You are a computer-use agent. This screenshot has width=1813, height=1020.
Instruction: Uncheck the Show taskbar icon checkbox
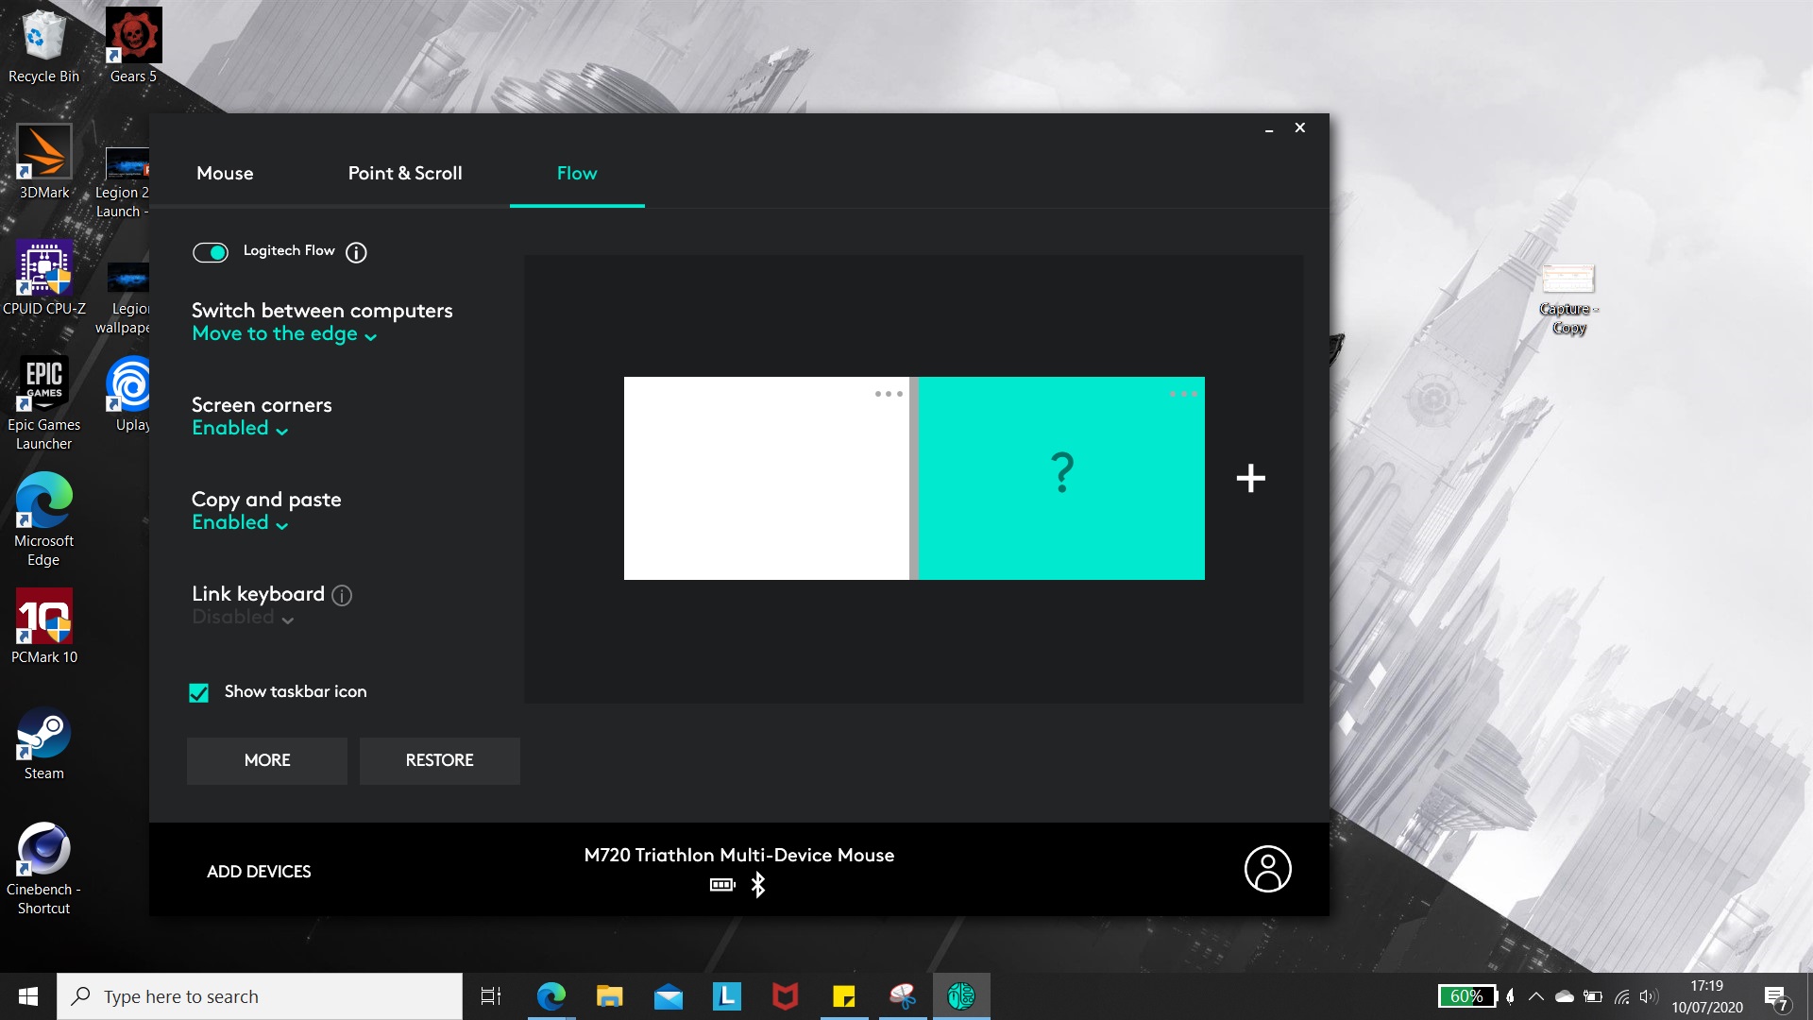pos(198,692)
